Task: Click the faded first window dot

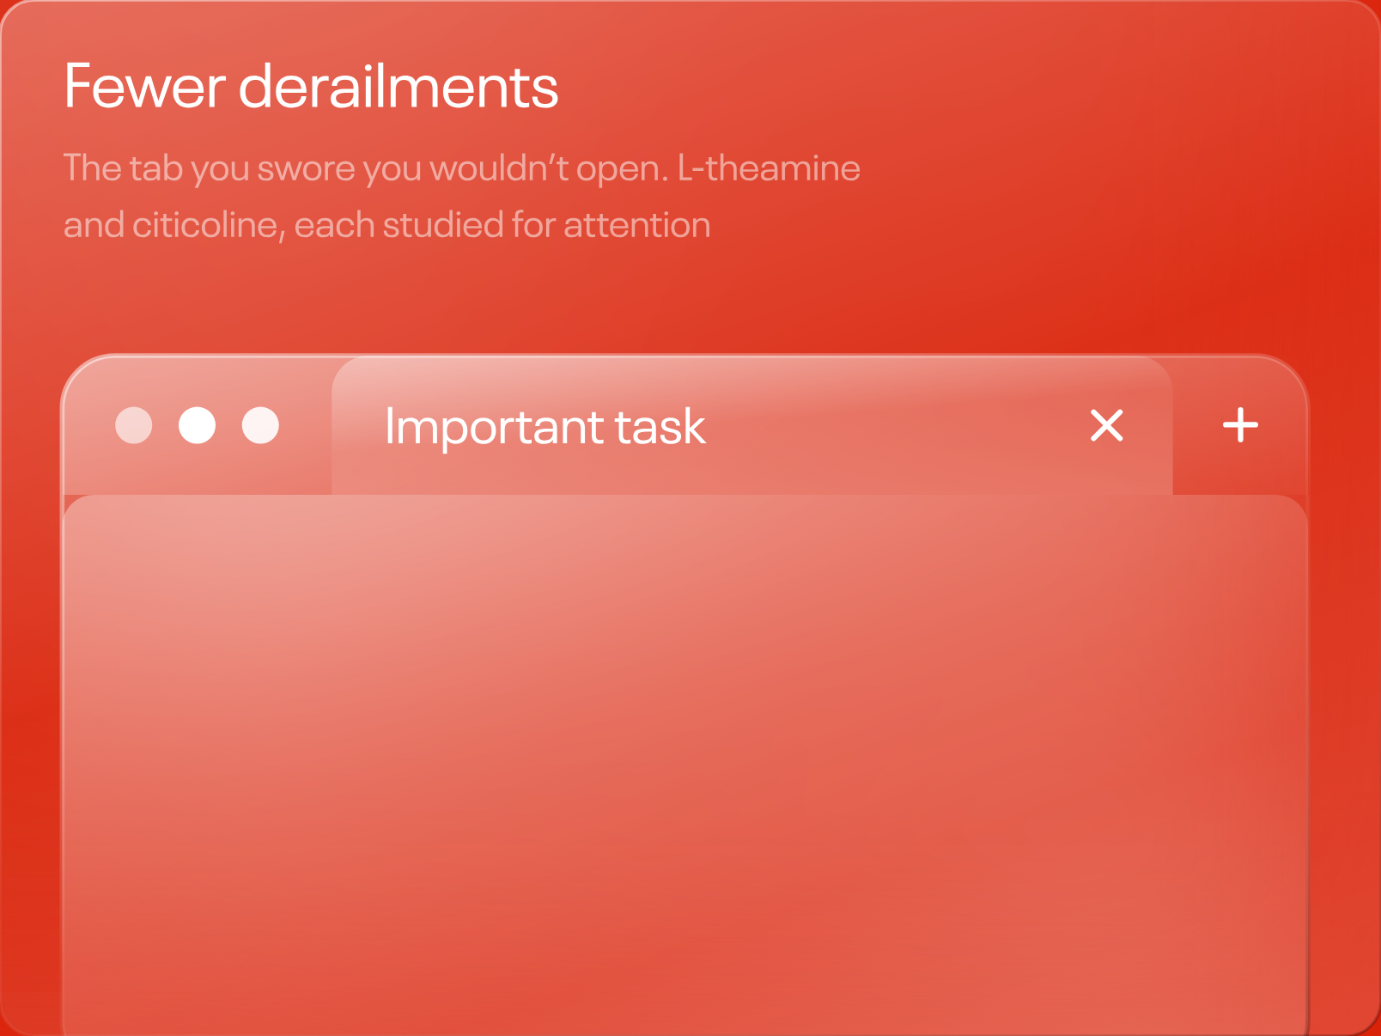Action: [x=134, y=425]
